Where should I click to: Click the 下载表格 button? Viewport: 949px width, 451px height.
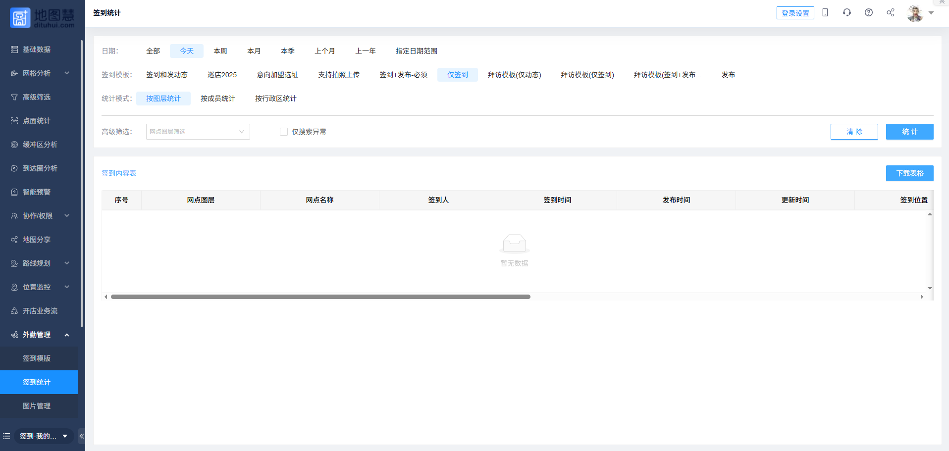pos(909,173)
